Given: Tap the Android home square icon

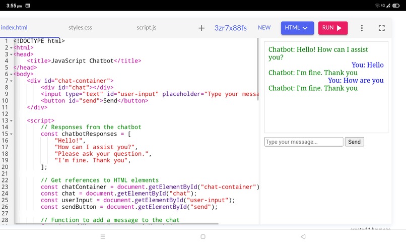Looking at the screenshot, I should point(203,236).
